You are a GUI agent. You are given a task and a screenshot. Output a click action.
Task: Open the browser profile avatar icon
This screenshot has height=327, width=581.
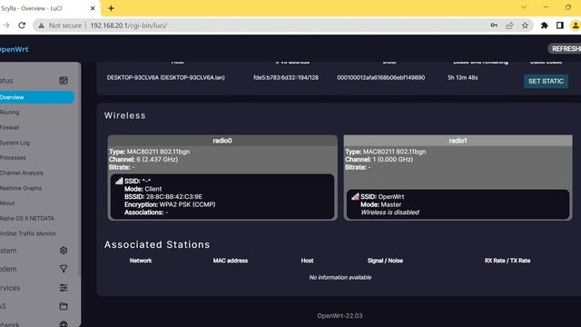tap(576, 25)
